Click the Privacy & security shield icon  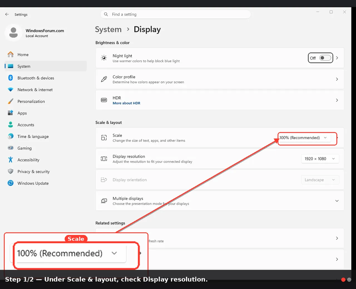[x=11, y=171]
